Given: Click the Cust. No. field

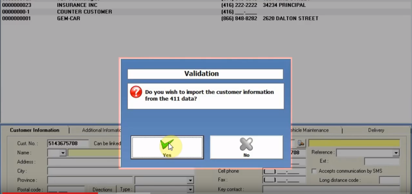Looking at the screenshot, I should click(68, 143).
